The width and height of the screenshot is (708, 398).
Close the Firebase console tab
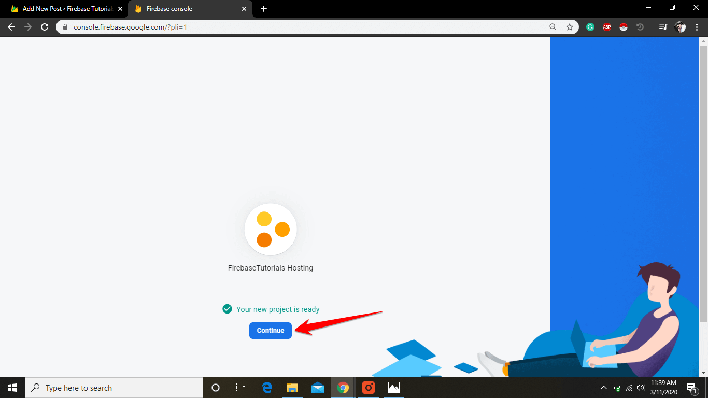[244, 9]
